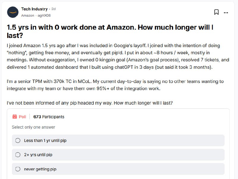
Task: Click the Poll label text
Action: tap(23, 117)
